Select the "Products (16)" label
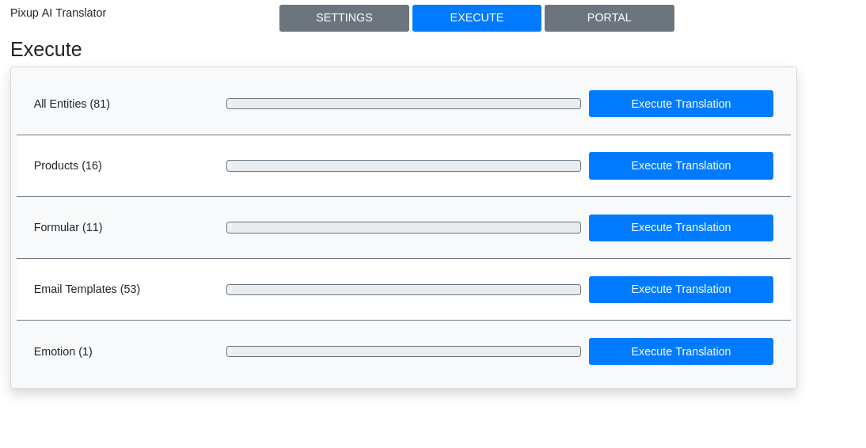The image size is (866, 448). [68, 165]
